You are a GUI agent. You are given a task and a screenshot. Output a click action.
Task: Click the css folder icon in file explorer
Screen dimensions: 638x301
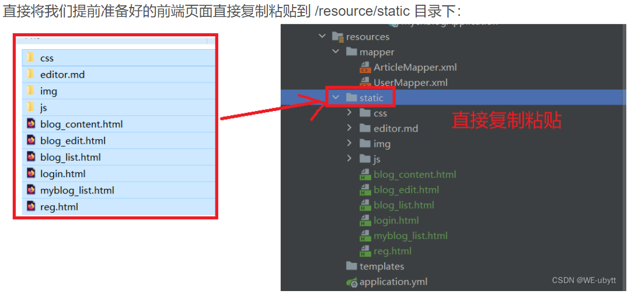[31, 58]
